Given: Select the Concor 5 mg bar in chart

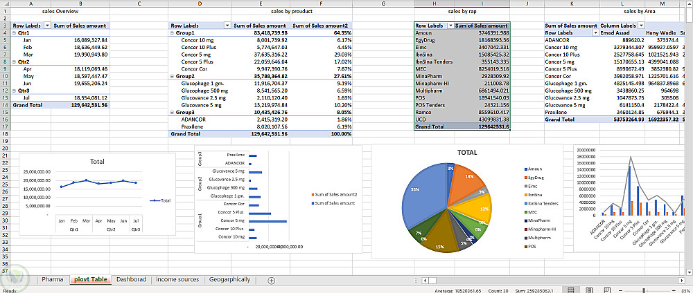Looking at the screenshot, I should pyautogui.click(x=267, y=221).
